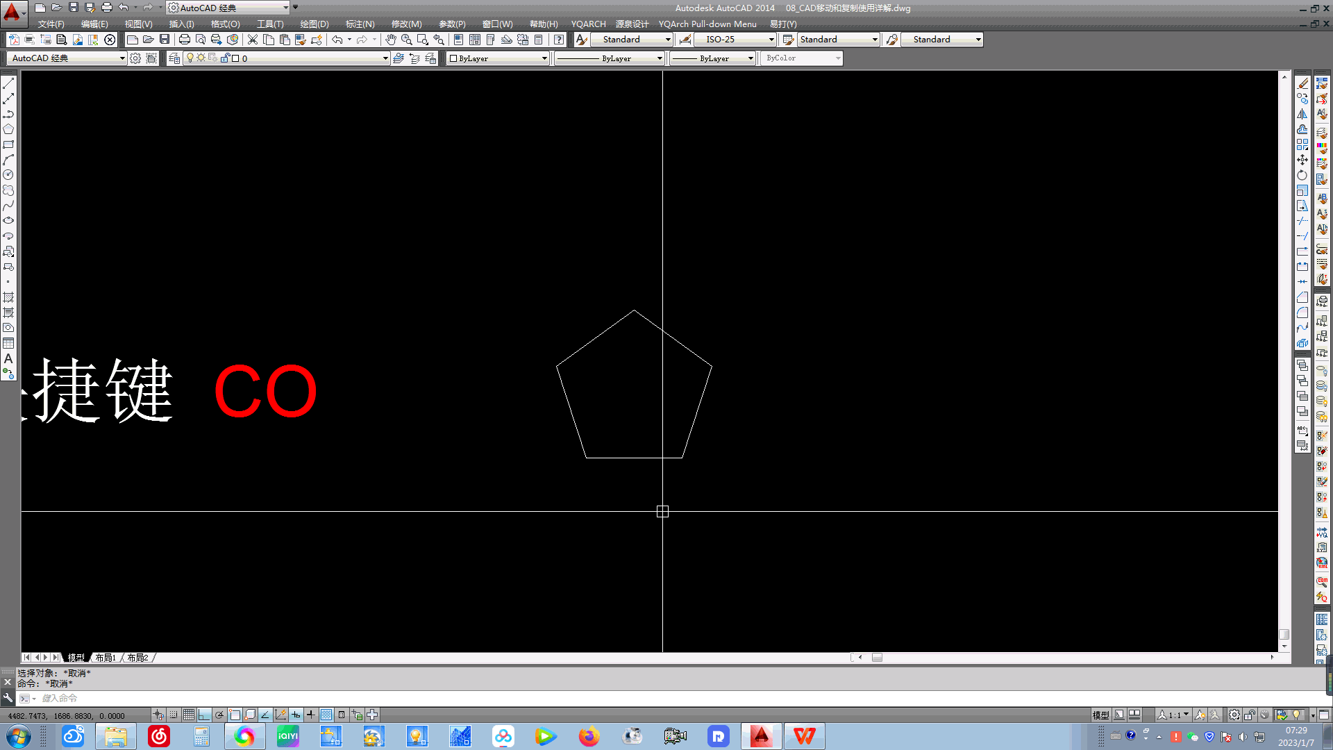Open the ByLayer lineweight dropdown
Image resolution: width=1333 pixels, height=750 pixels.
tap(712, 58)
